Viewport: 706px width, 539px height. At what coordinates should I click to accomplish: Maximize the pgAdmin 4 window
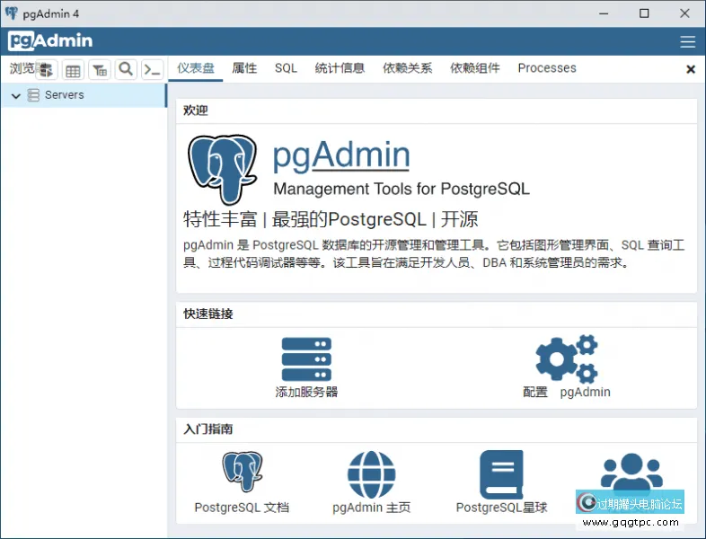pos(644,13)
